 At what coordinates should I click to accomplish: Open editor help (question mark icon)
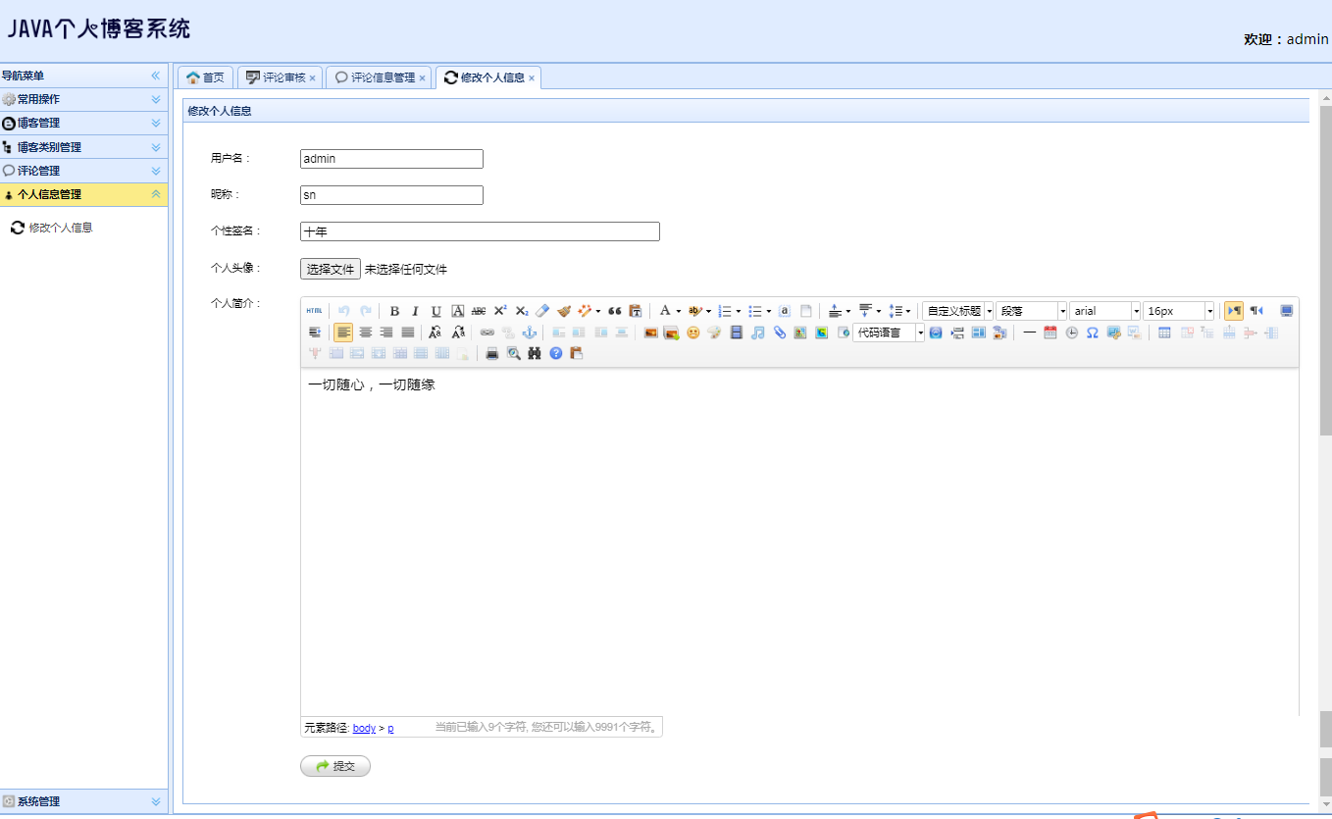(x=556, y=353)
